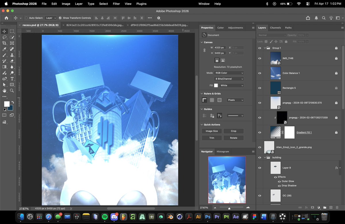Toggle Quick Mask mode
Screen dimensions: 345x224
coord(4,115)
